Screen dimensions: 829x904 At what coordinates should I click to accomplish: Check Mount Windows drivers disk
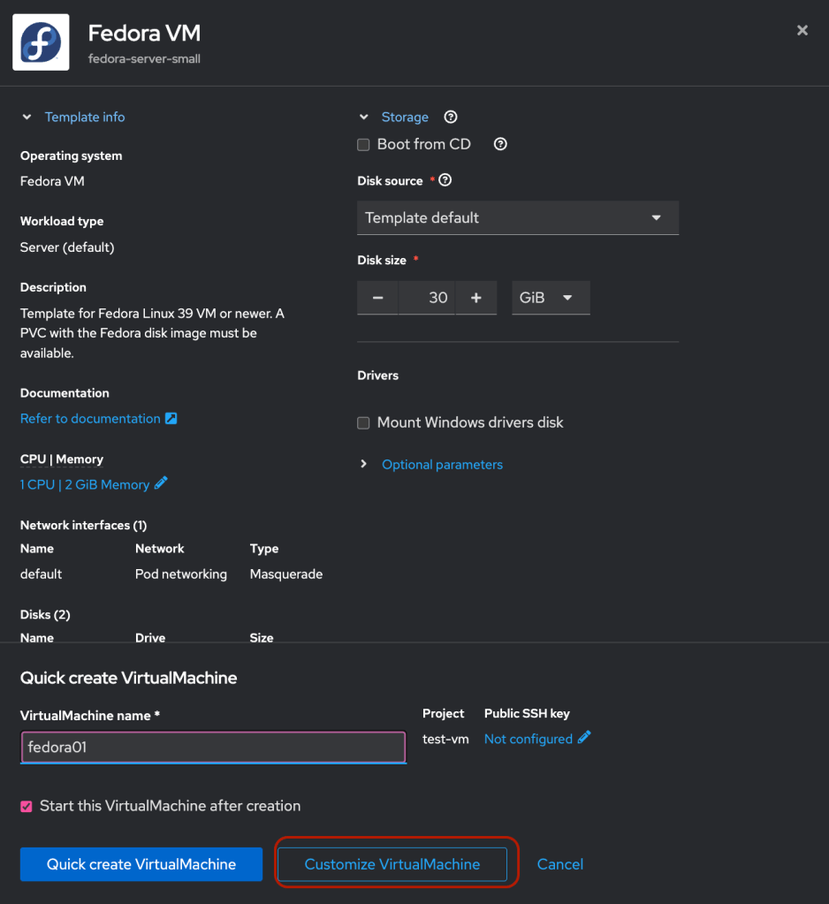[x=363, y=422]
